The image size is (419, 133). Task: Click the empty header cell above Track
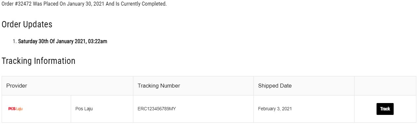385,86
